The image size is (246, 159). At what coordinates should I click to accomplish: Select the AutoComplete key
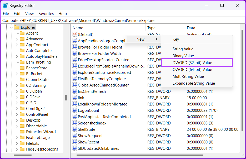(x=39, y=51)
